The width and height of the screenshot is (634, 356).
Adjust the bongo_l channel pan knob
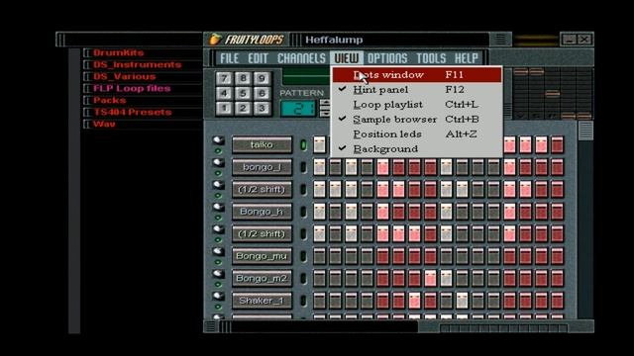pos(218,162)
